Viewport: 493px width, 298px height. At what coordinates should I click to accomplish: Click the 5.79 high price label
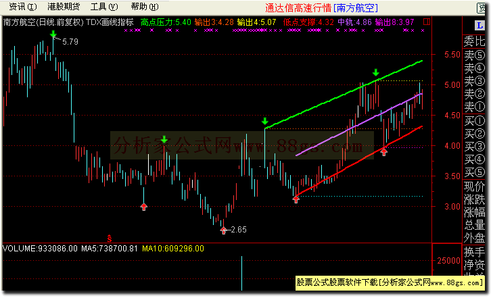(70, 42)
